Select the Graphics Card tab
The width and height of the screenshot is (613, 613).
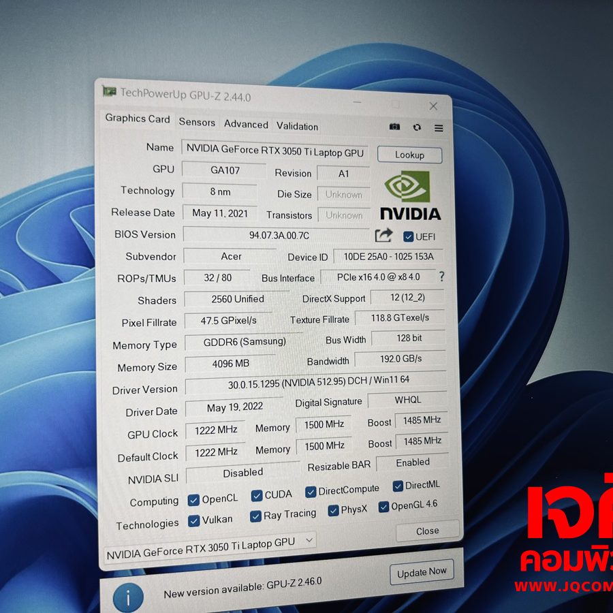pos(137,118)
